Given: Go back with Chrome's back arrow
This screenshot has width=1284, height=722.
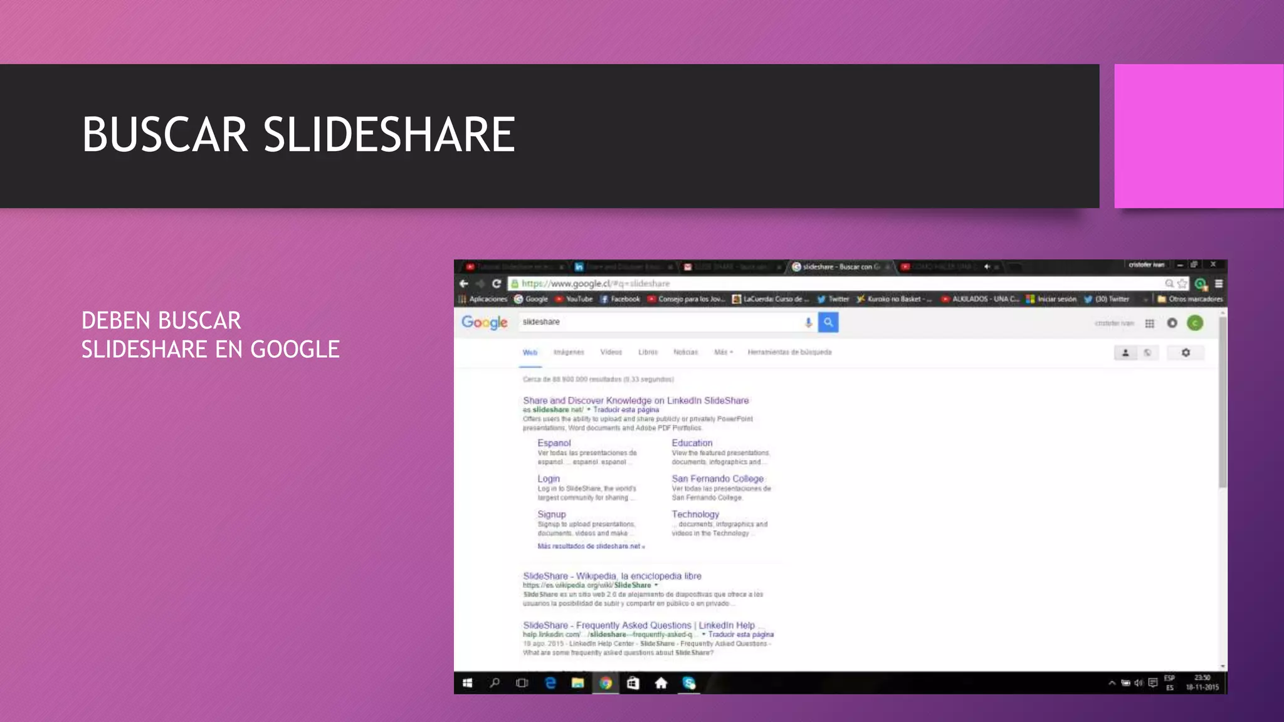Looking at the screenshot, I should click(464, 283).
